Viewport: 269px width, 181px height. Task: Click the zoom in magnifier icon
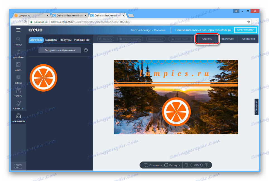[x=206, y=165]
